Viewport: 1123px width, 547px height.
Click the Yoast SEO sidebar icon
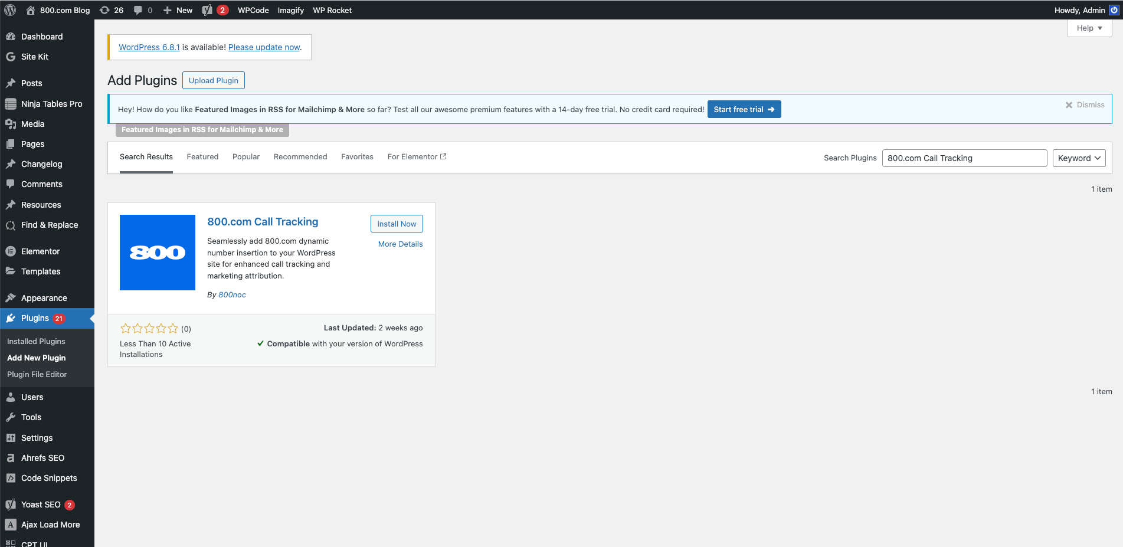tap(11, 505)
